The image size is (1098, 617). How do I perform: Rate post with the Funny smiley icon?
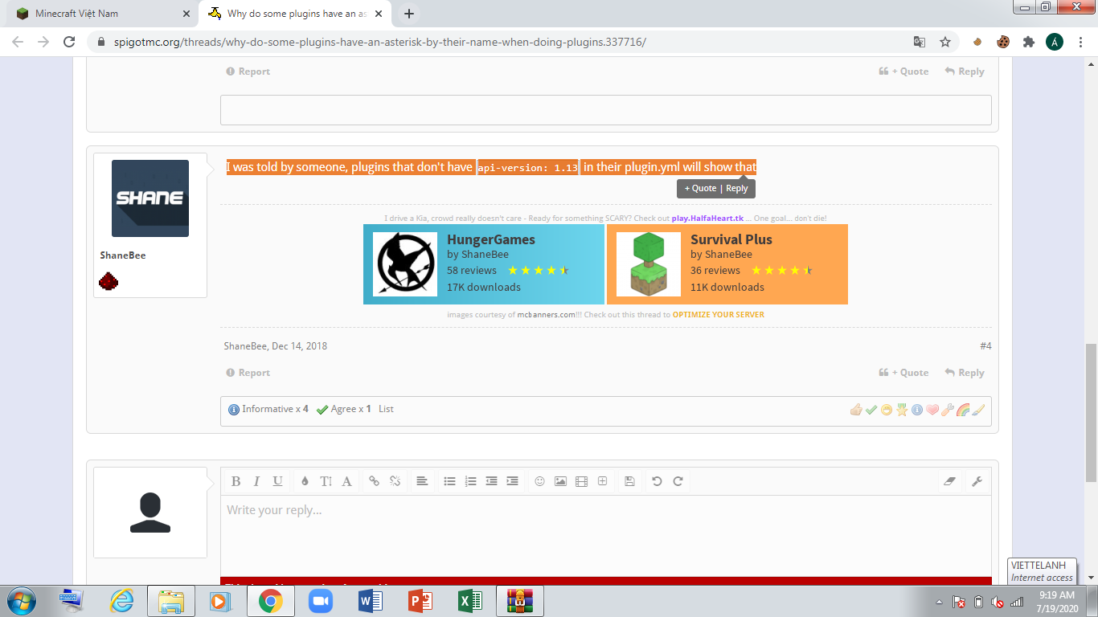(886, 410)
